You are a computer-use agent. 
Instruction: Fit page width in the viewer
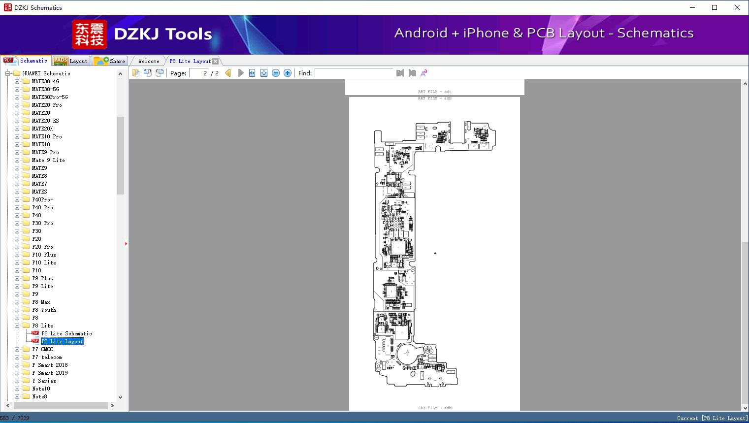[252, 73]
